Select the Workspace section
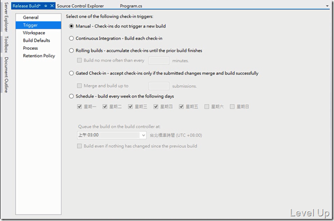This screenshot has width=334, height=221. tap(38, 33)
